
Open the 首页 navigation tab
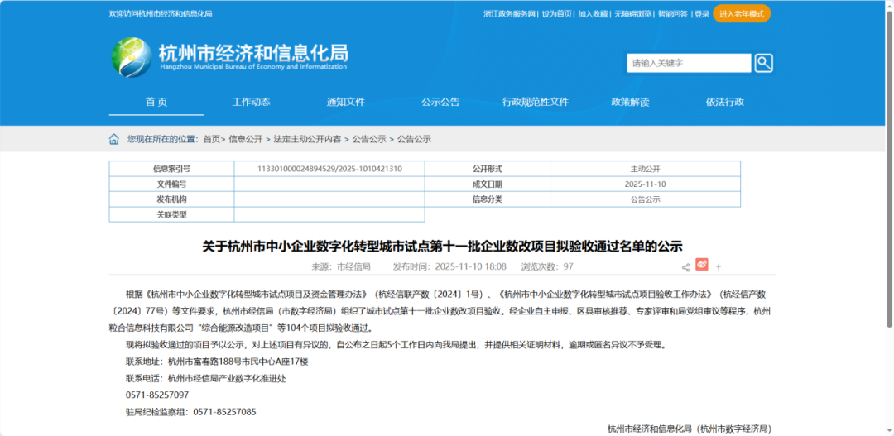coord(156,102)
